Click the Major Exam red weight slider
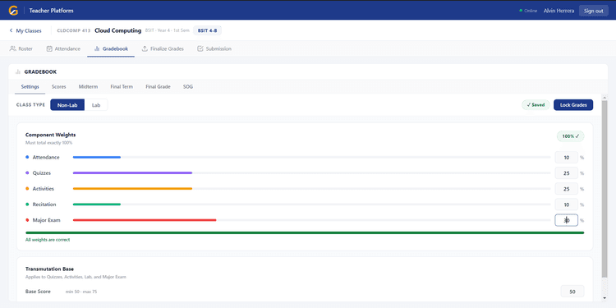The width and height of the screenshot is (616, 308). tap(311, 220)
